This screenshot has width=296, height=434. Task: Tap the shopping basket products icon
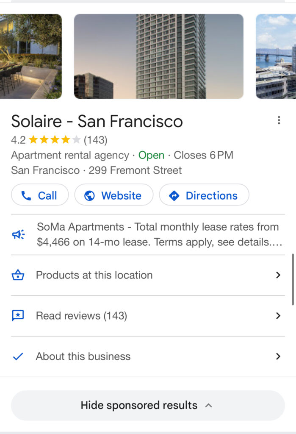18,275
